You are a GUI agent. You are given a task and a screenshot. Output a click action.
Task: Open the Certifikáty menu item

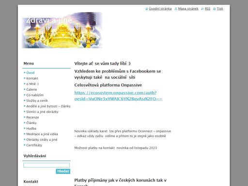[x=34, y=145]
